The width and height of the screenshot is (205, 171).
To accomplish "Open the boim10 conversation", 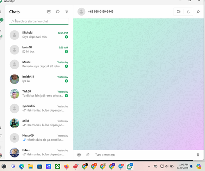I will click(x=39, y=50).
